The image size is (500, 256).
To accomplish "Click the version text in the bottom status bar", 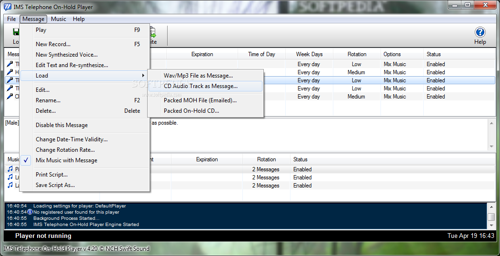I will click(x=76, y=249).
